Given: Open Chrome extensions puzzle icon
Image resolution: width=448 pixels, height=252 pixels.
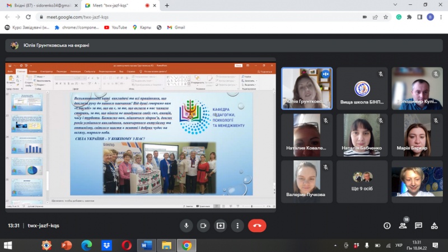Looking at the screenshot, I should pos(409,17).
